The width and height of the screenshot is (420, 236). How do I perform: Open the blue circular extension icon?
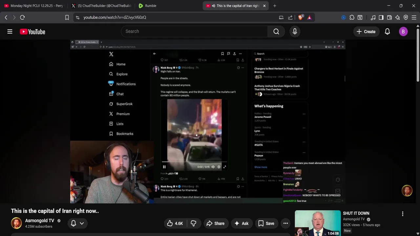coord(344,17)
